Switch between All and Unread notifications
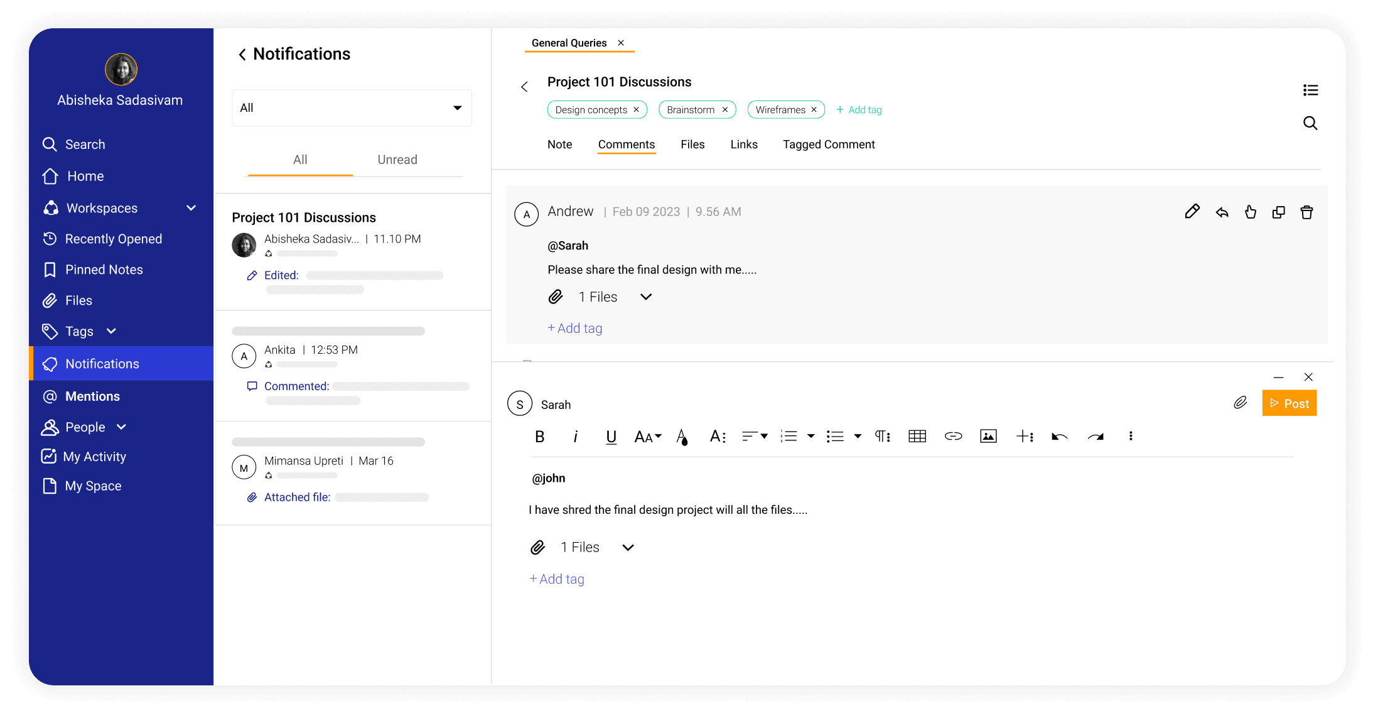This screenshot has height=713, width=1373. pos(397,160)
